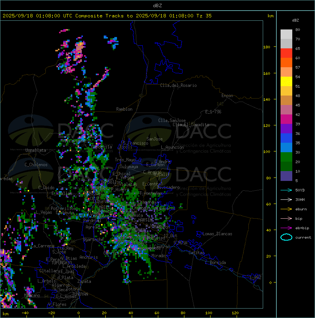Image resolution: width=315 pixels, height=318 pixels.
Task: Click the white 30HM arrow legend icon
Action: tap(286, 199)
